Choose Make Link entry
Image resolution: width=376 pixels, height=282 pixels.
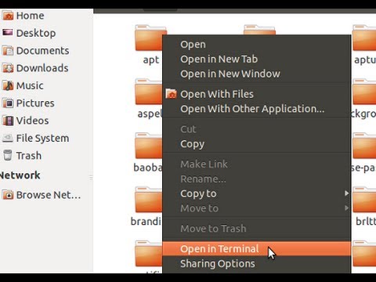tap(257, 164)
